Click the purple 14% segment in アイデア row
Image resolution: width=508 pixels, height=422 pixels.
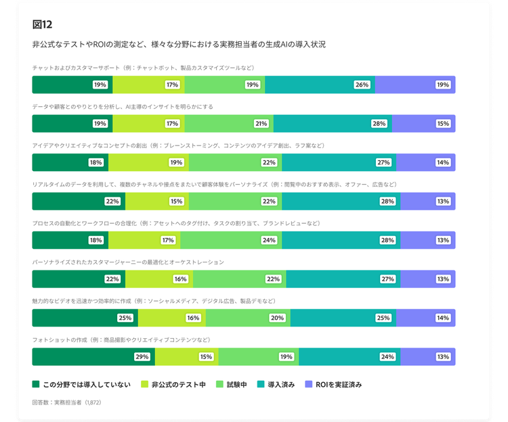pyautogui.click(x=426, y=162)
